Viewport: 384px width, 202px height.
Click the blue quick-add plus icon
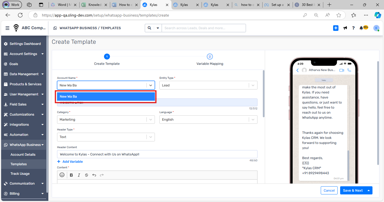point(336,28)
